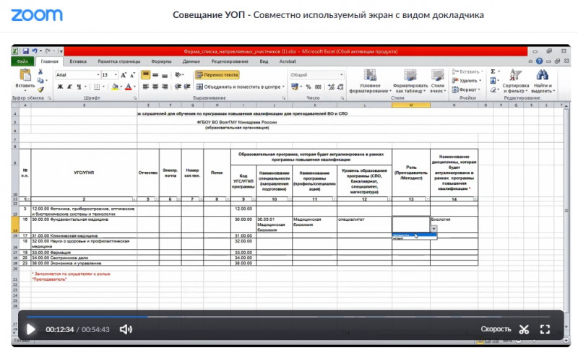The height and width of the screenshot is (353, 578).
Task: Seek on the video progress bar
Action: (x=288, y=316)
